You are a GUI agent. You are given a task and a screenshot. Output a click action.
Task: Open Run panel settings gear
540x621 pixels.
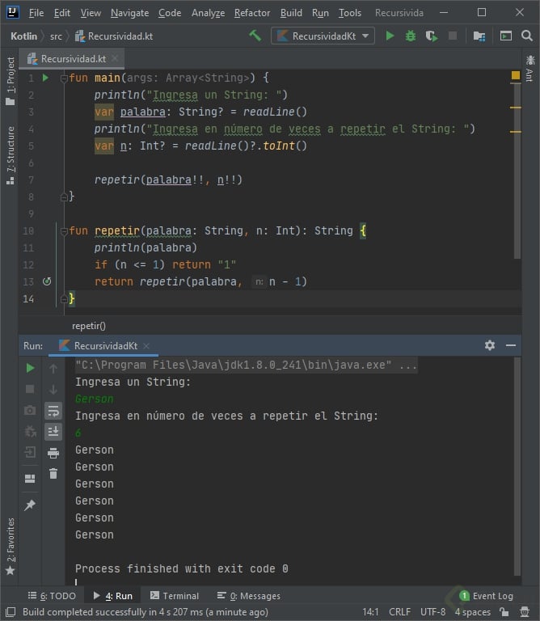[490, 345]
